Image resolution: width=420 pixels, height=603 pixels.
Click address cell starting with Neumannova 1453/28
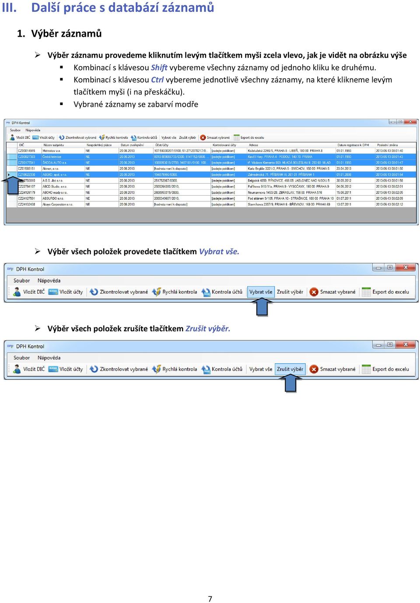pyautogui.click(x=291, y=193)
